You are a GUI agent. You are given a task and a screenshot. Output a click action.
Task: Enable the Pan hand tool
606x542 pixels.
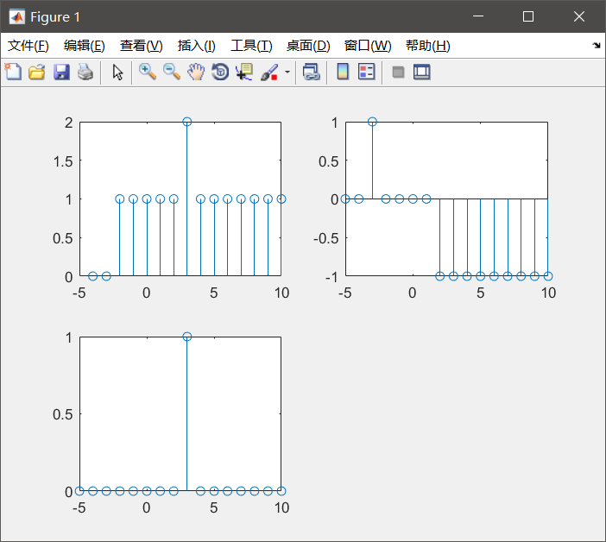(196, 72)
